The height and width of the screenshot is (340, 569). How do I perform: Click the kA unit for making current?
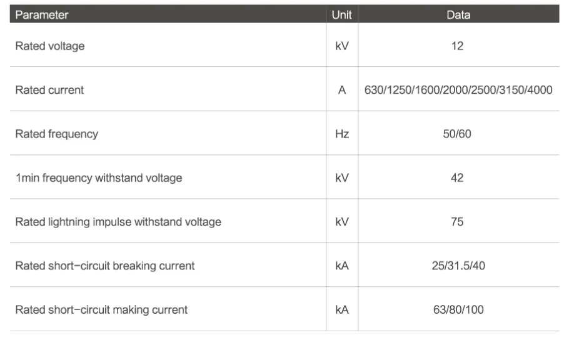(342, 310)
